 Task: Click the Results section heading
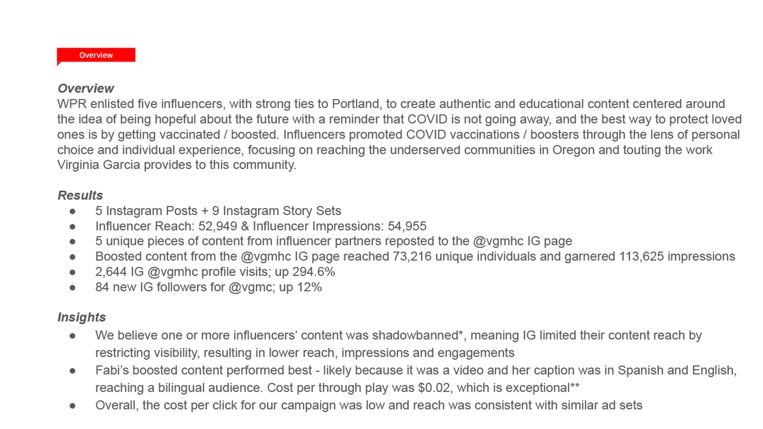pos(80,195)
